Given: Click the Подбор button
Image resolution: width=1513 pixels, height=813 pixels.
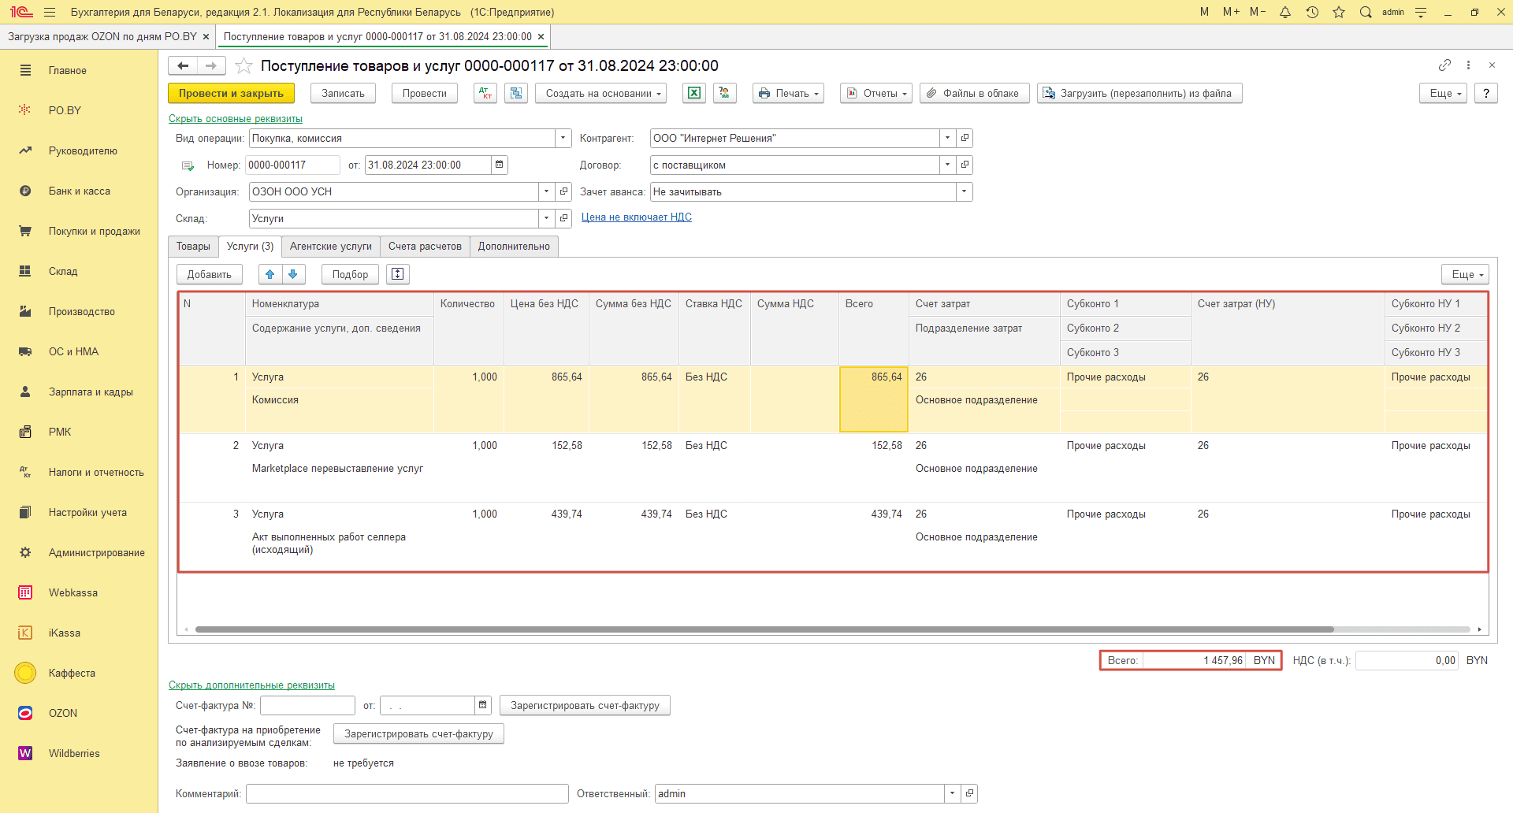Looking at the screenshot, I should click(350, 274).
